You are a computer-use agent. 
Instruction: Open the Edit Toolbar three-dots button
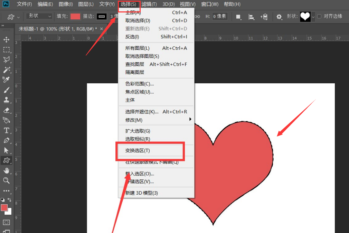point(6,191)
